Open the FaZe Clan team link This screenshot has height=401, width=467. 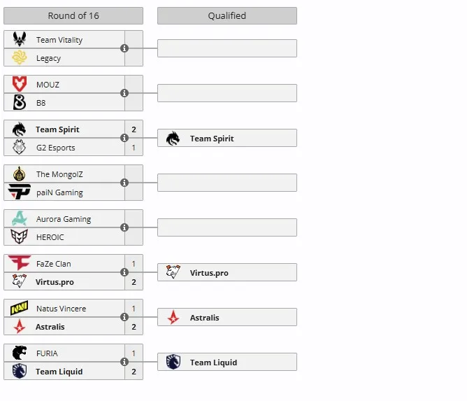pos(54,264)
